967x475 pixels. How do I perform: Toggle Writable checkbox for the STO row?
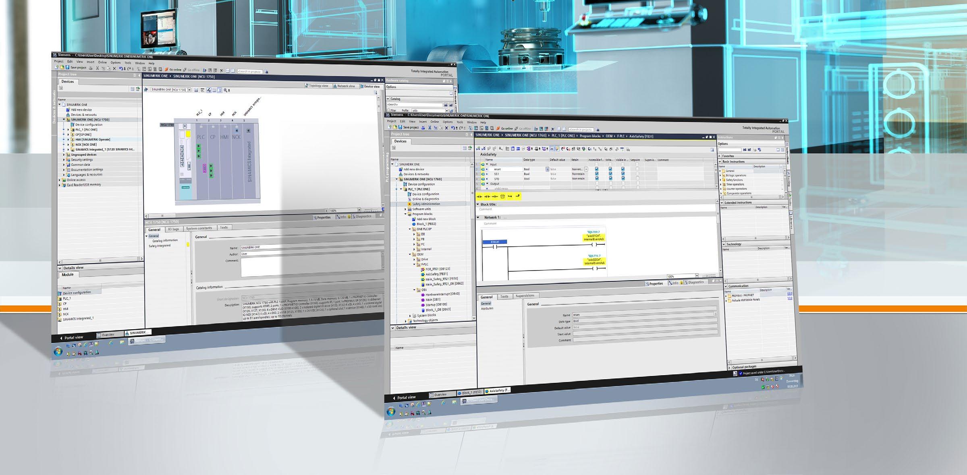(610, 179)
